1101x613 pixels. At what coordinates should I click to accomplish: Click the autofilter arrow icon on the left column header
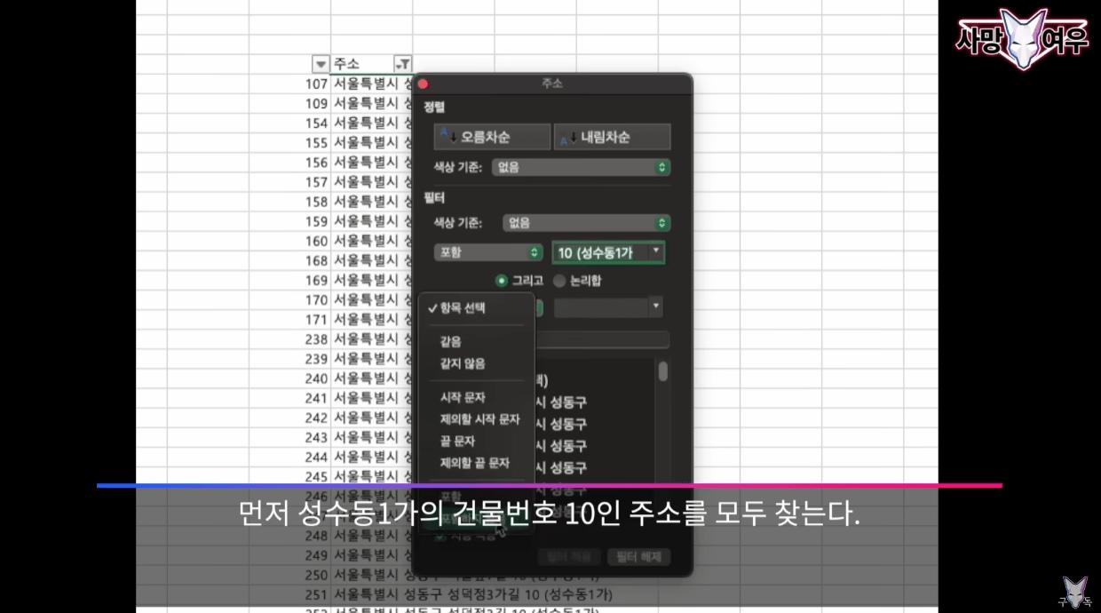pyautogui.click(x=320, y=63)
